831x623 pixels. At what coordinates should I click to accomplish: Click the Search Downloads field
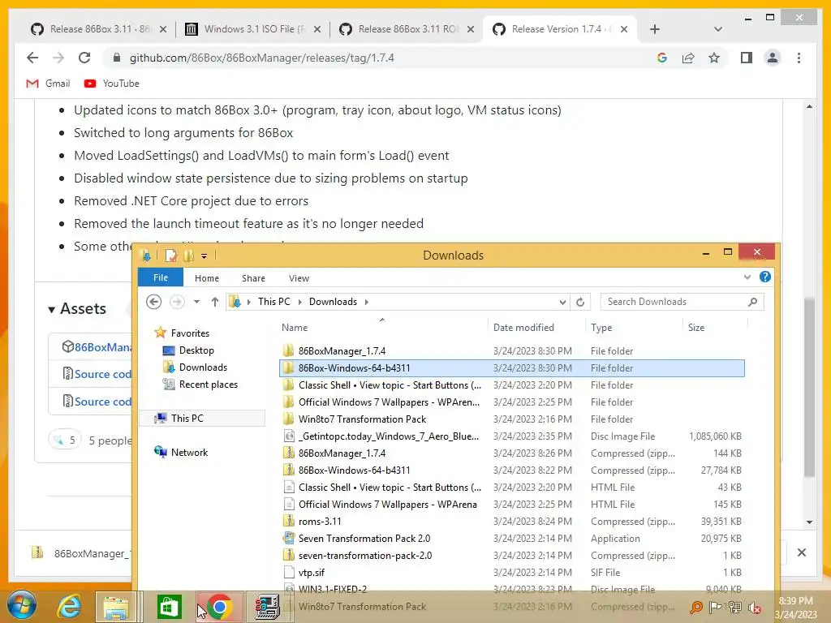click(682, 302)
